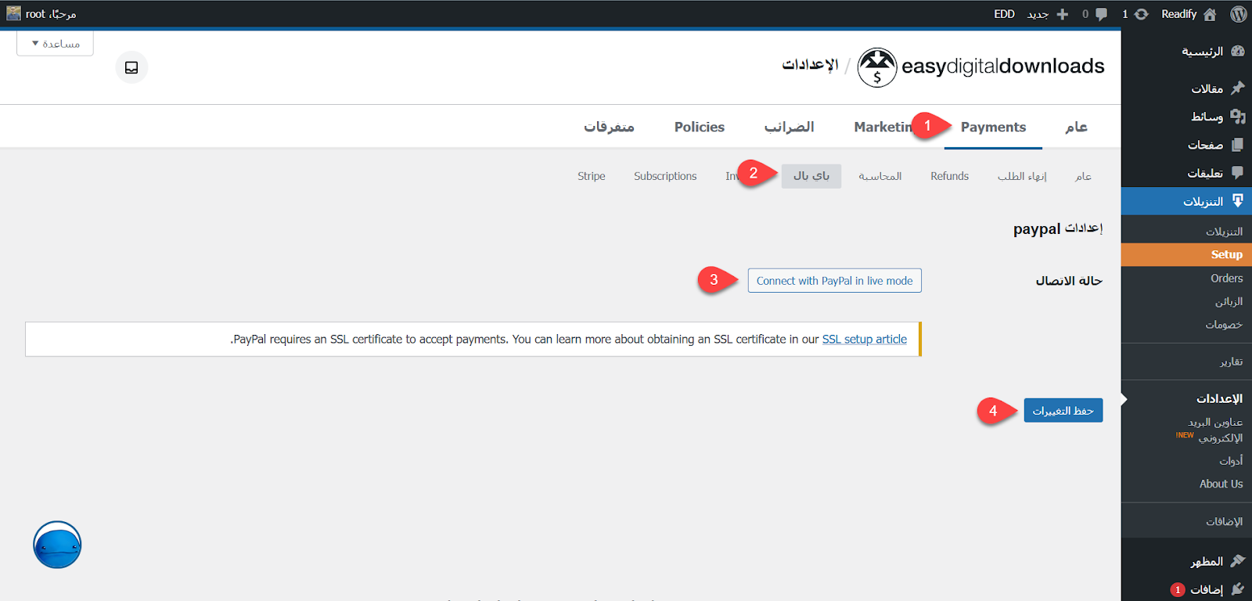Switch to the Payments tab
The height and width of the screenshot is (601, 1252).
click(x=993, y=127)
